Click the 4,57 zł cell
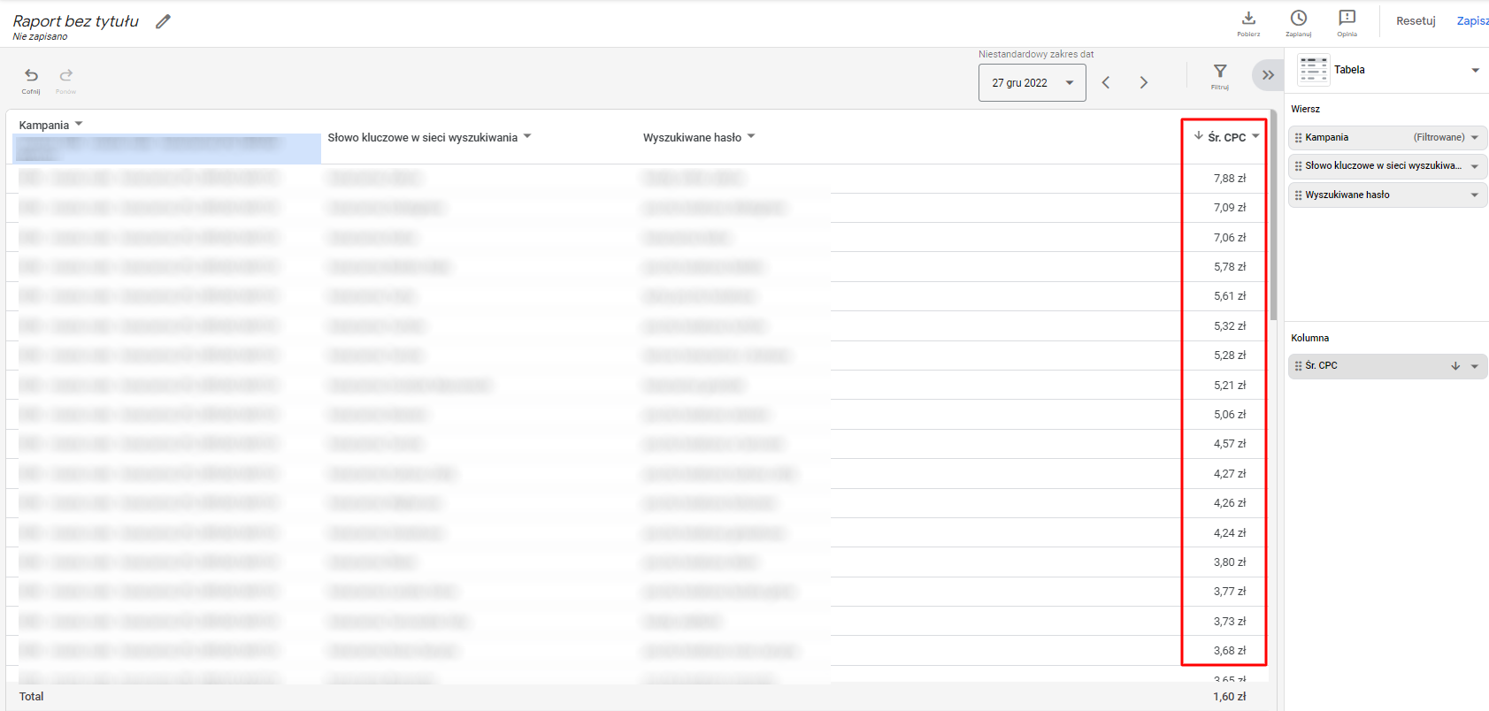The image size is (1489, 711). (1229, 444)
